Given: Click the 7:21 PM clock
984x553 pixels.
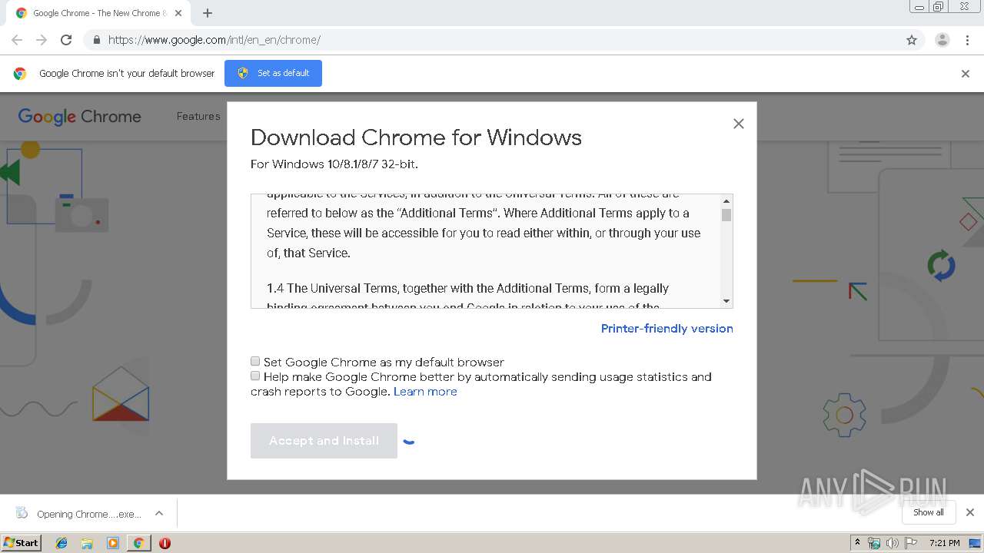Looking at the screenshot, I should (944, 543).
